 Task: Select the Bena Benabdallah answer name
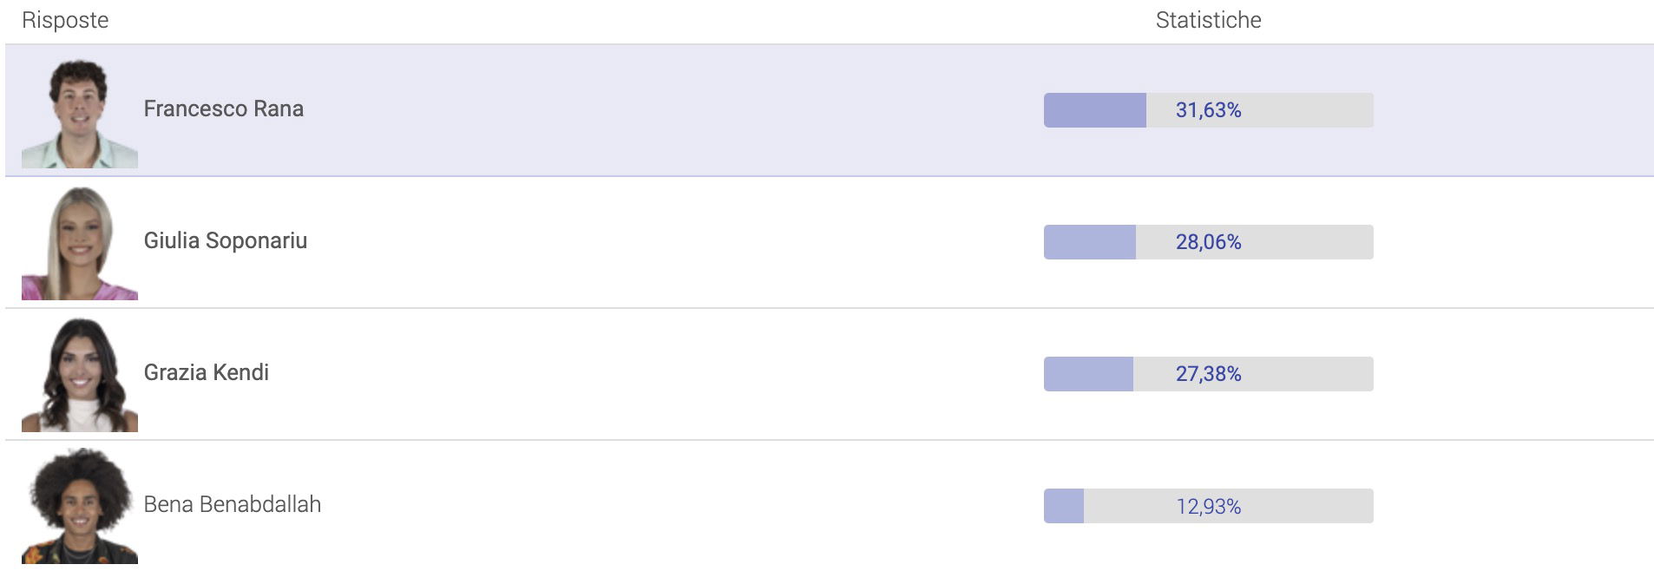(x=232, y=505)
